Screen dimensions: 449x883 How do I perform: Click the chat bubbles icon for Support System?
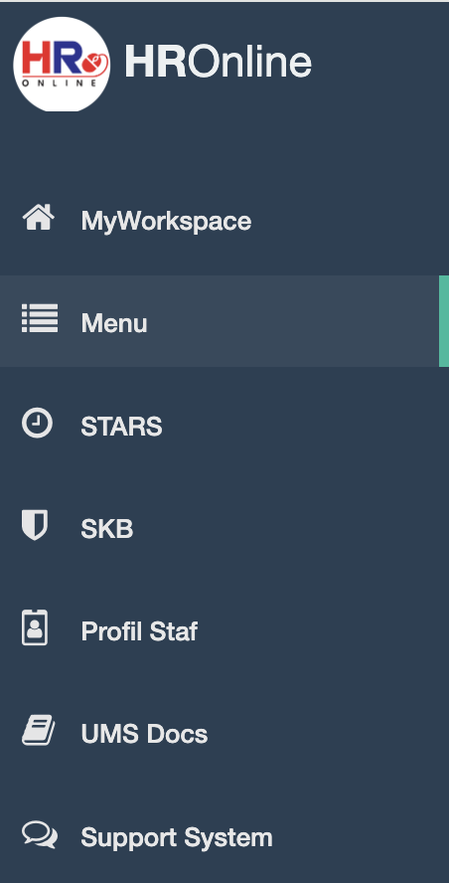click(40, 834)
